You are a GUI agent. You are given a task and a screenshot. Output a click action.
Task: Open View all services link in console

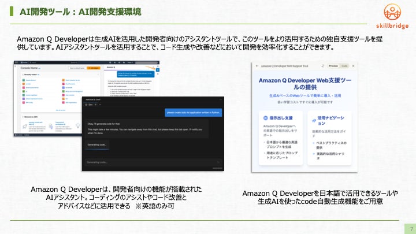(x=61, y=110)
